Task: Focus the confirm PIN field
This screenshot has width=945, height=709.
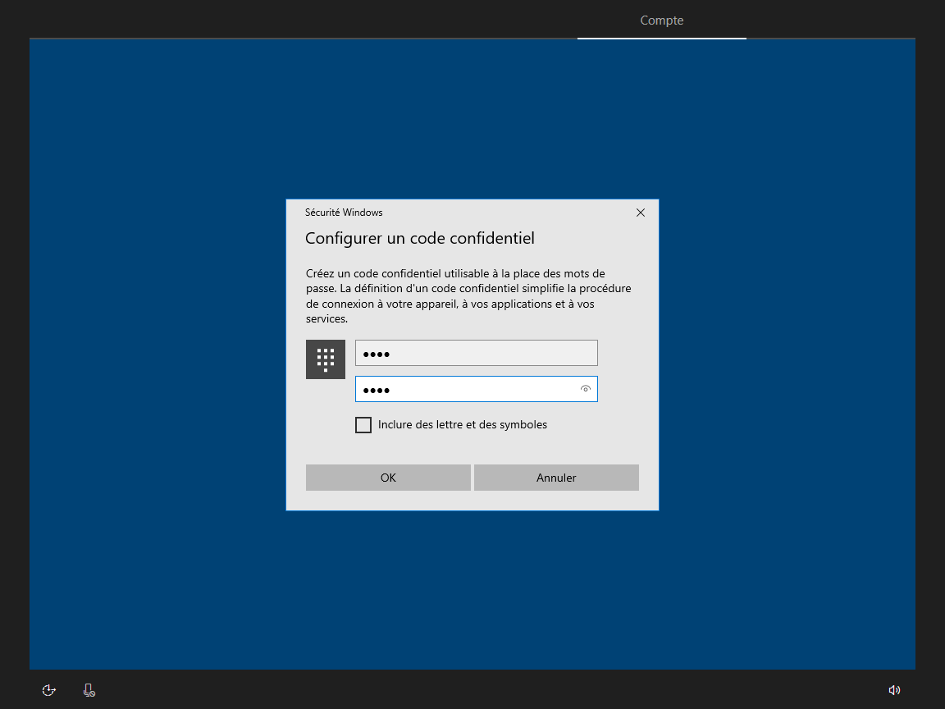Action: point(476,389)
